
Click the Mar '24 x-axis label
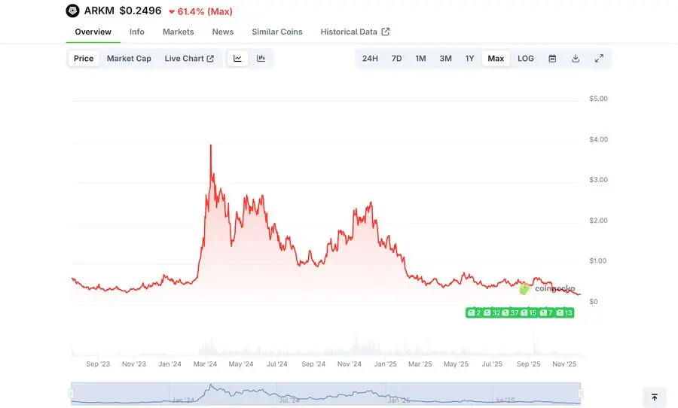point(205,364)
